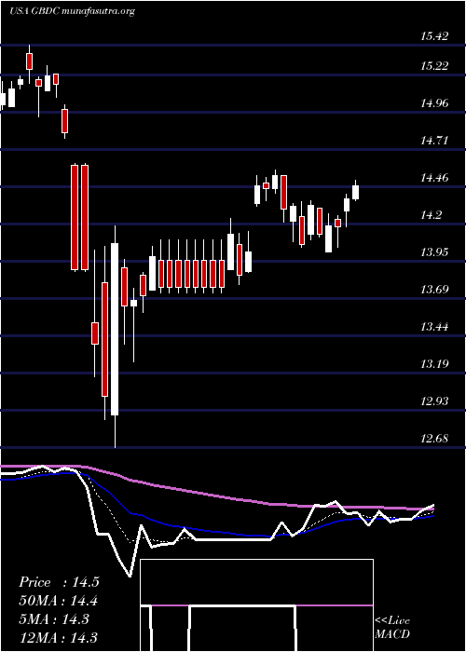Click the 12.93 price axis label
The width and height of the screenshot is (466, 652).
click(434, 401)
